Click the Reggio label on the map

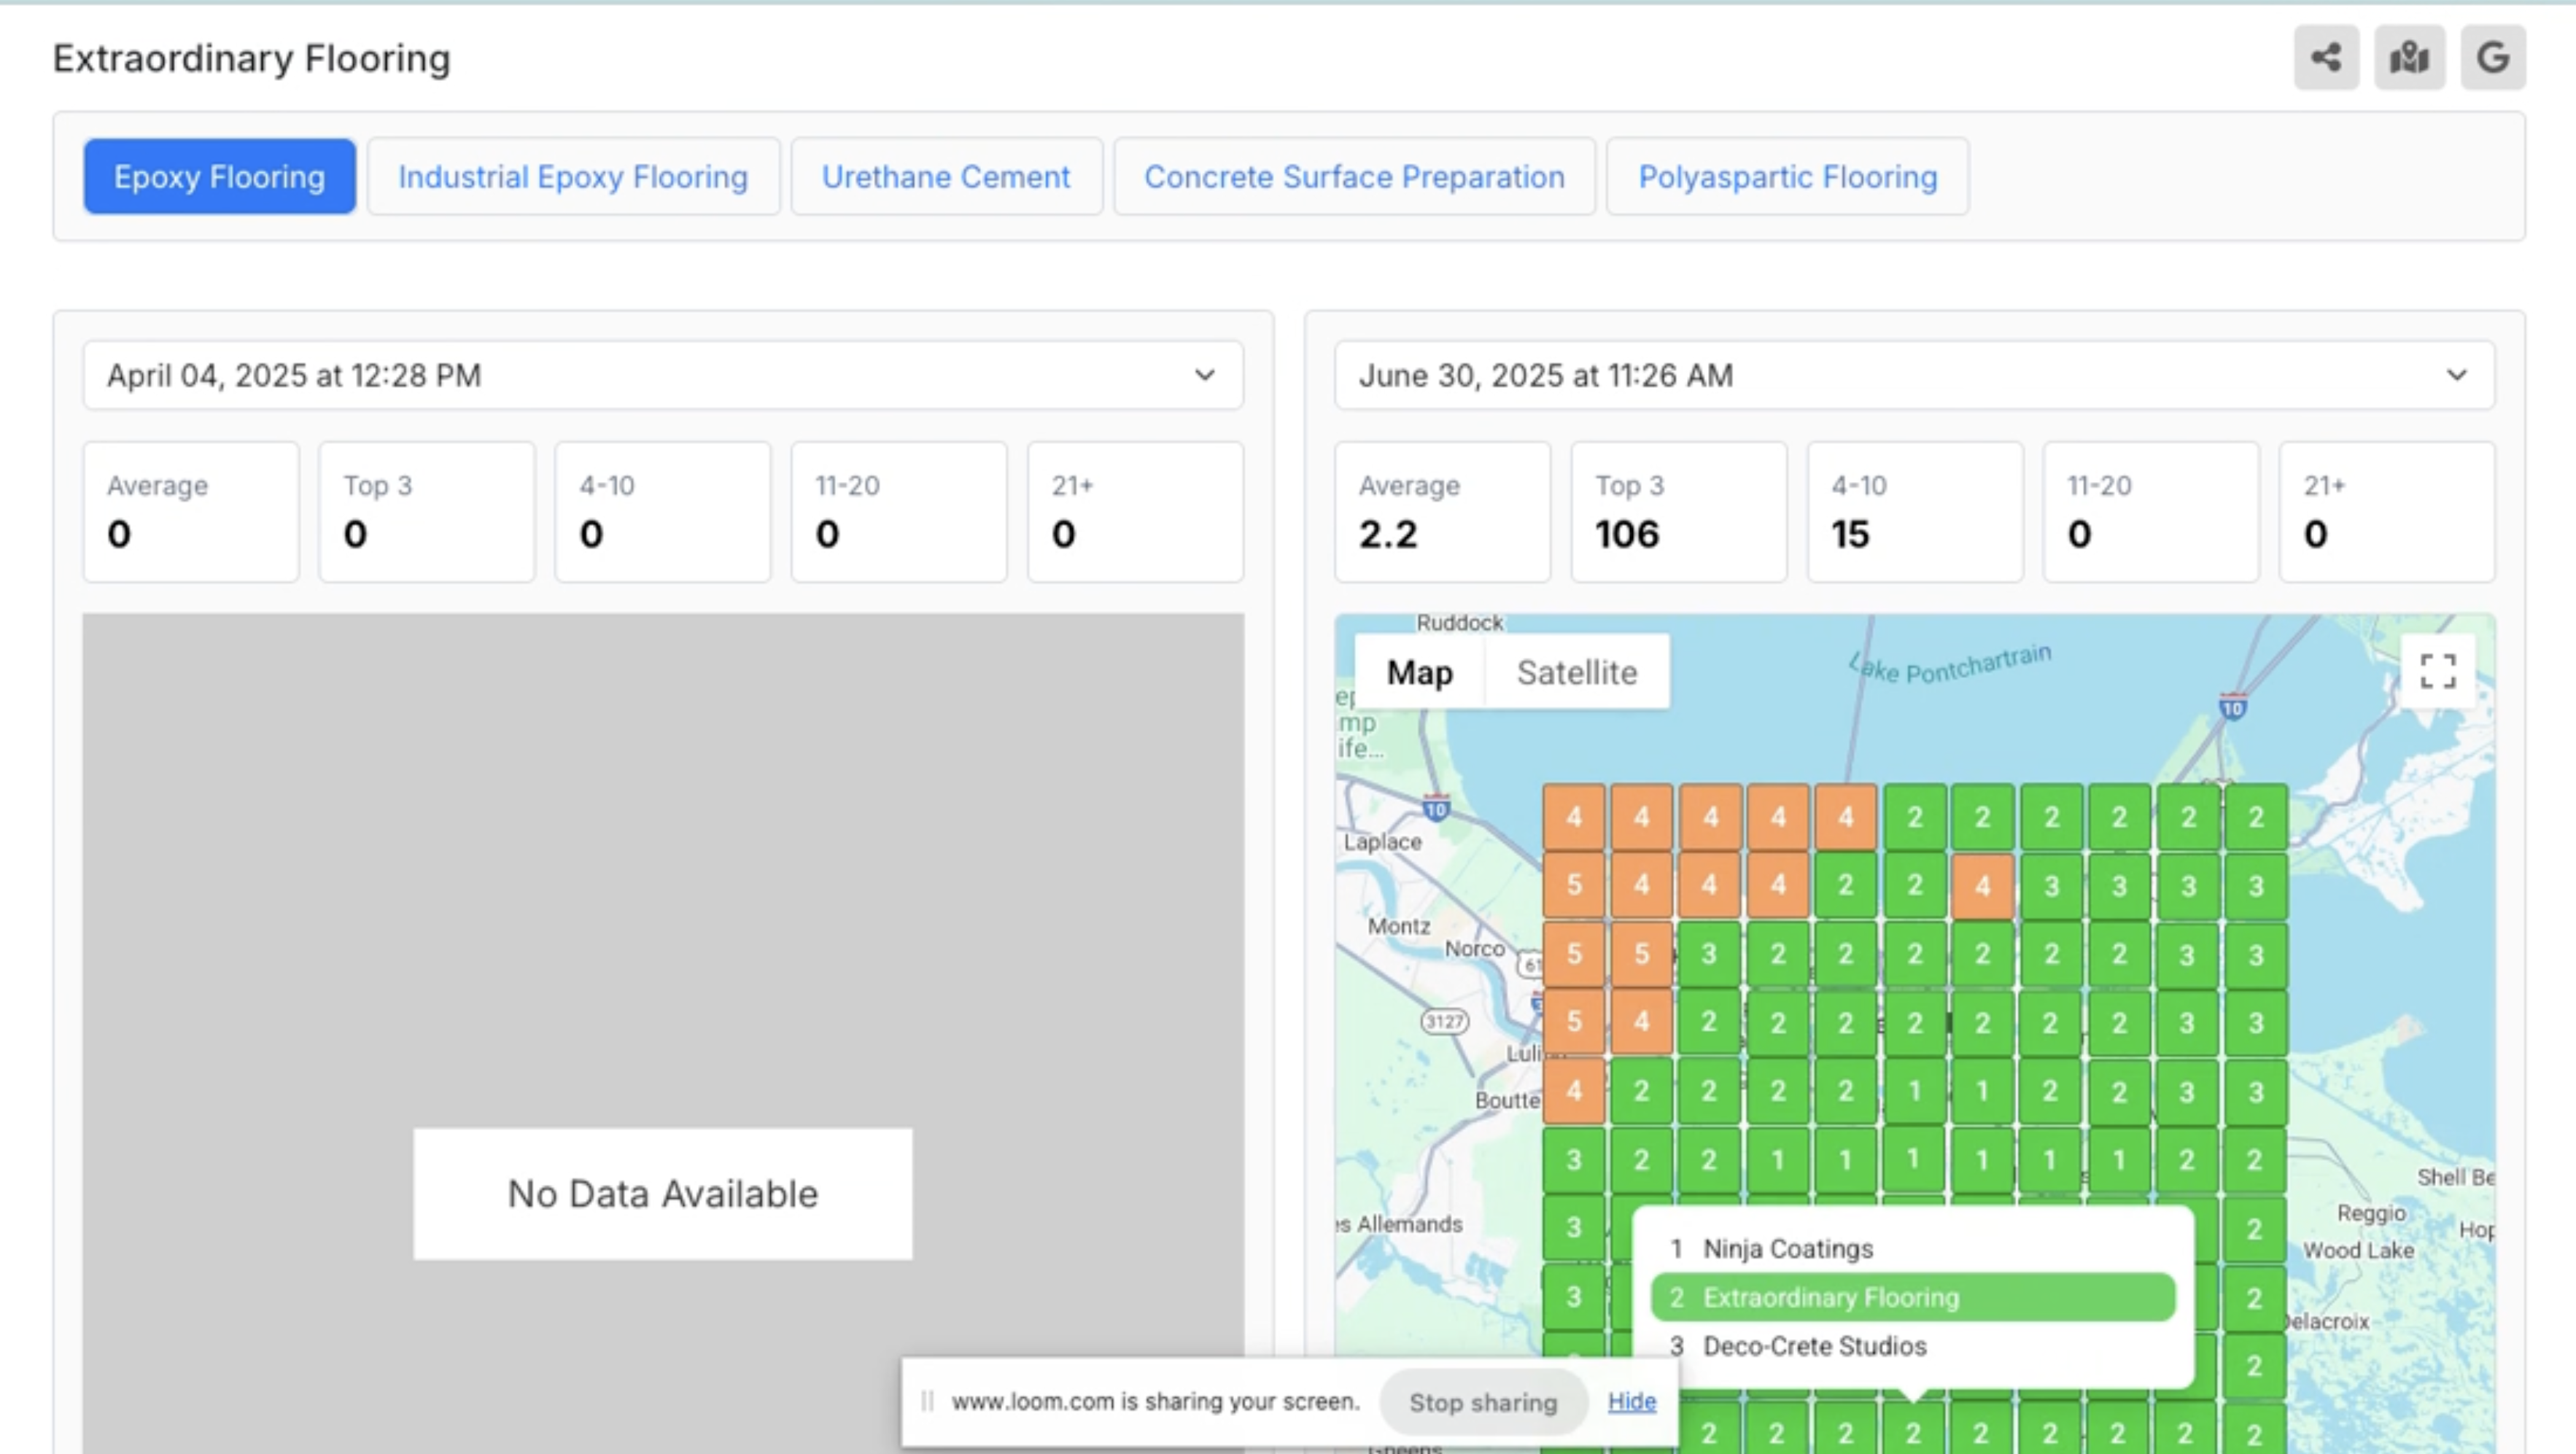[2371, 1213]
